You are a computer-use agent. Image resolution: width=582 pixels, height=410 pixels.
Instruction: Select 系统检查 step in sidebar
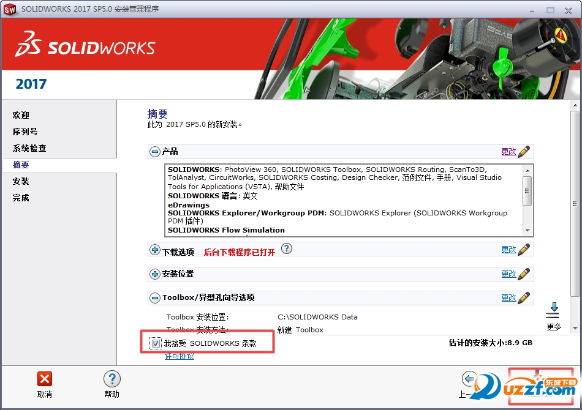click(29, 148)
